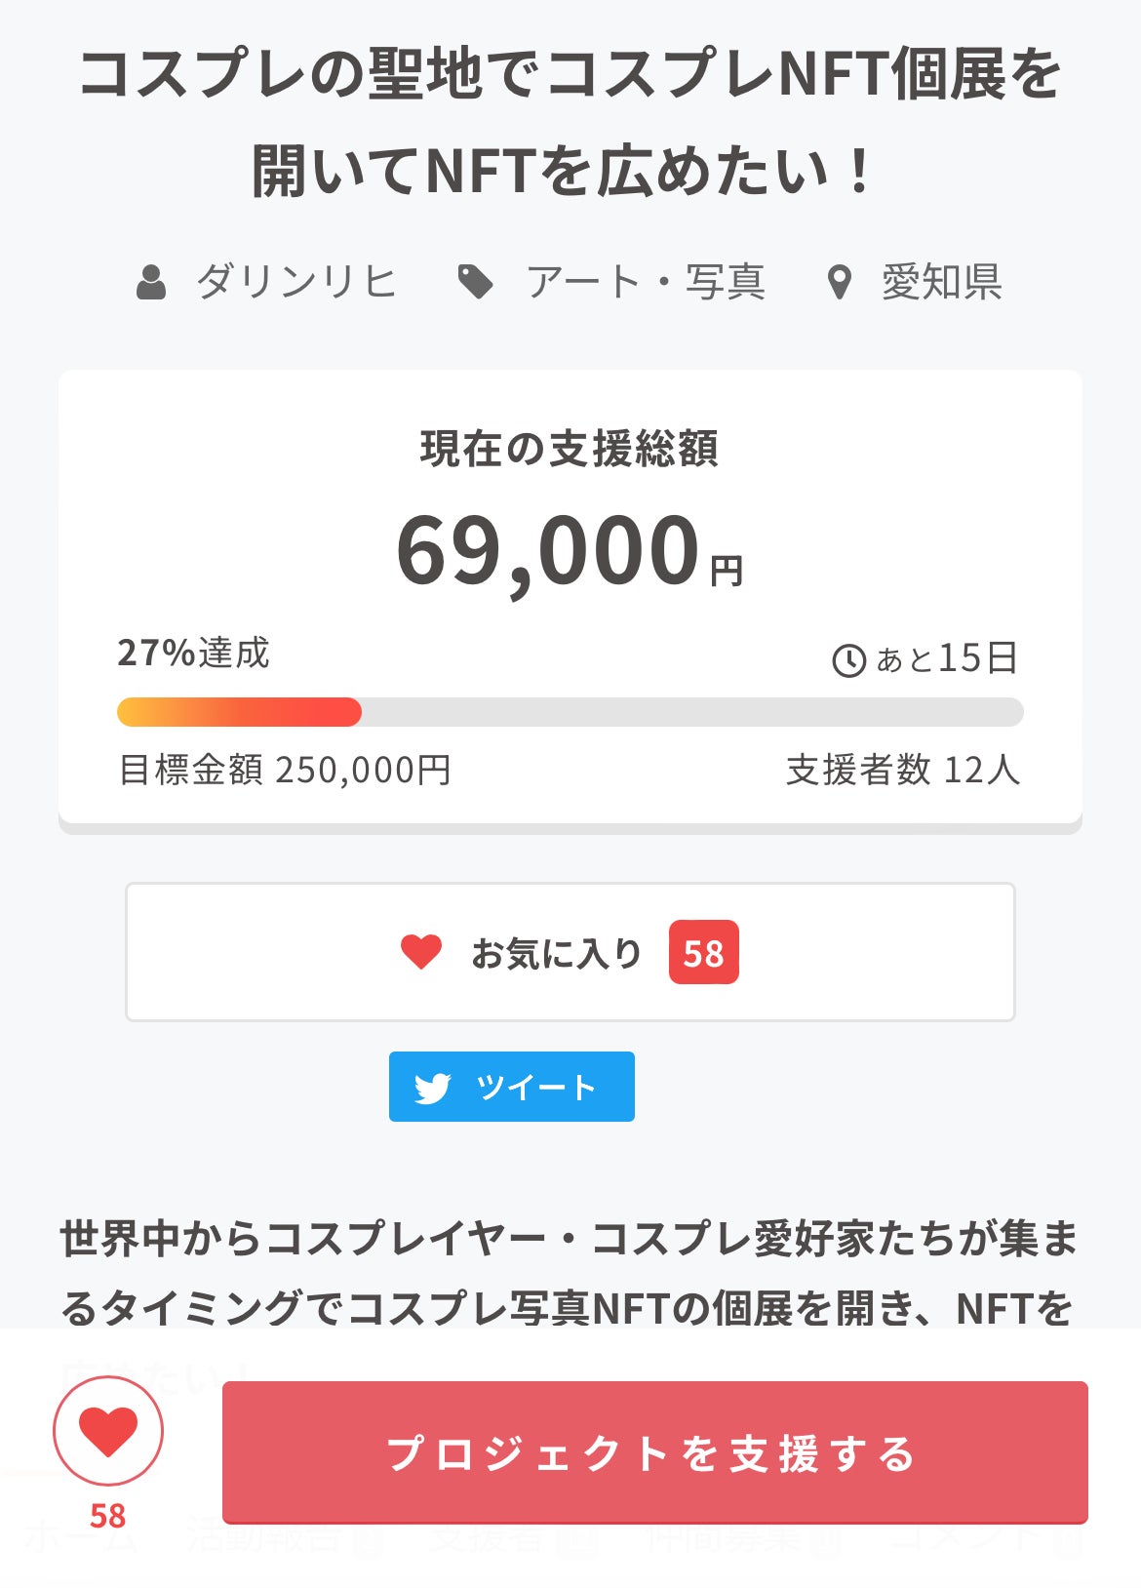The image size is (1141, 1588).
Task: Click the orange funding progress bar
Action: pos(239,712)
